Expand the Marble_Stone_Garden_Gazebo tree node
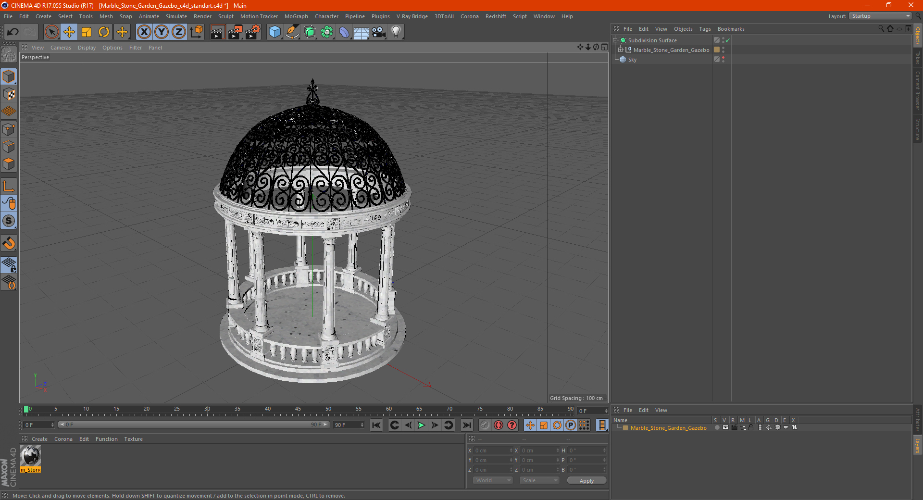This screenshot has width=923, height=500. pyautogui.click(x=621, y=50)
